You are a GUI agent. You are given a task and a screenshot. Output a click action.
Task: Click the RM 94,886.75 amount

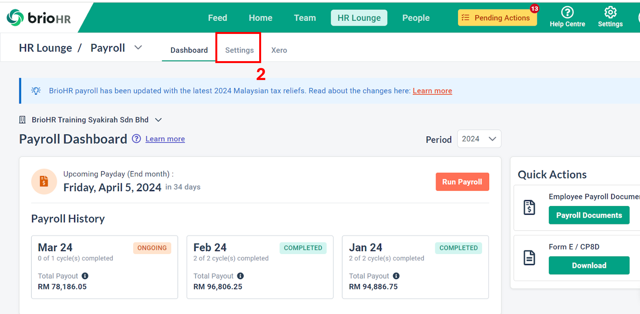tap(373, 287)
